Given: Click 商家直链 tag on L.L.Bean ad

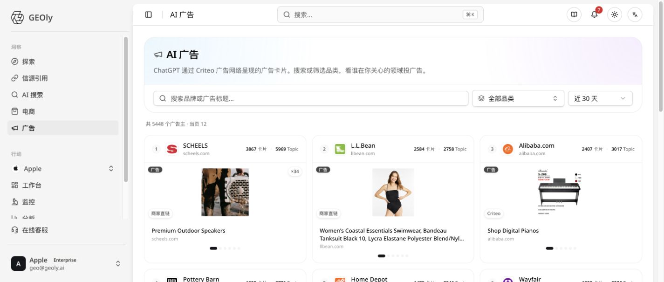Looking at the screenshot, I should [328, 213].
